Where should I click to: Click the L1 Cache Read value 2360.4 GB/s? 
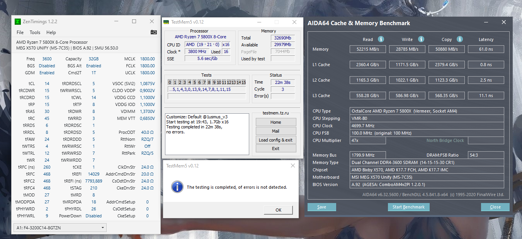[x=368, y=65]
